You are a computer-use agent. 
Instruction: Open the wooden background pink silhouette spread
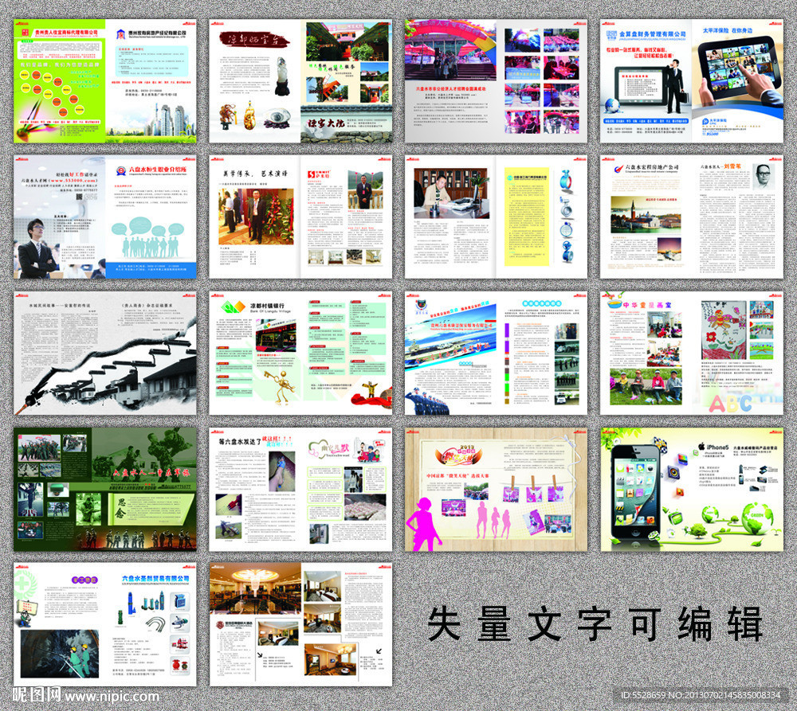(x=496, y=489)
